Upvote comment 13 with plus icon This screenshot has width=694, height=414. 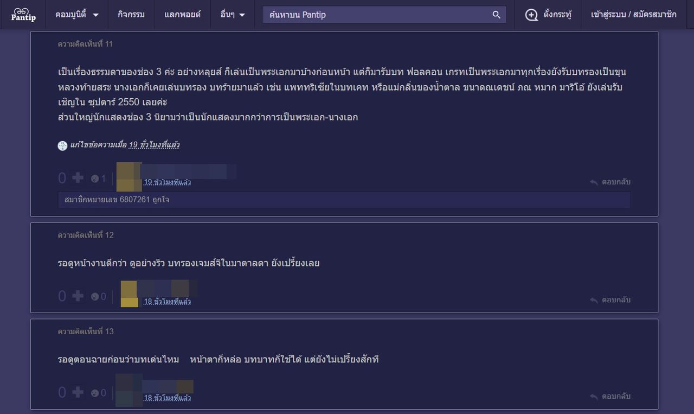coord(78,392)
